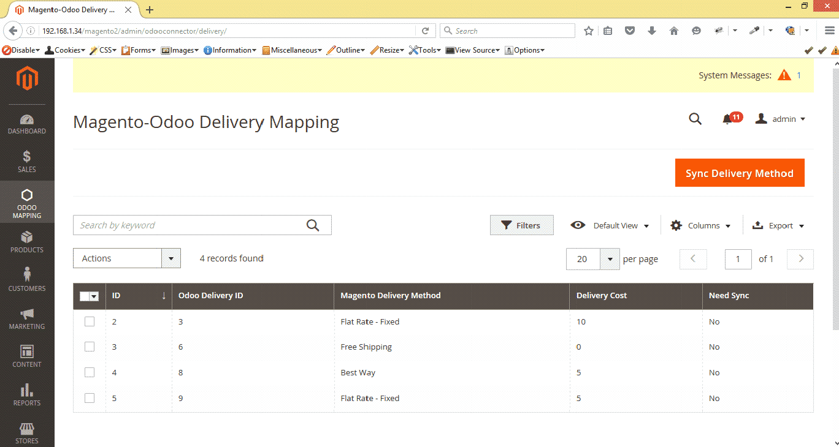839x447 pixels.
Task: Open the Dashboard sidebar section
Action: 27,124
